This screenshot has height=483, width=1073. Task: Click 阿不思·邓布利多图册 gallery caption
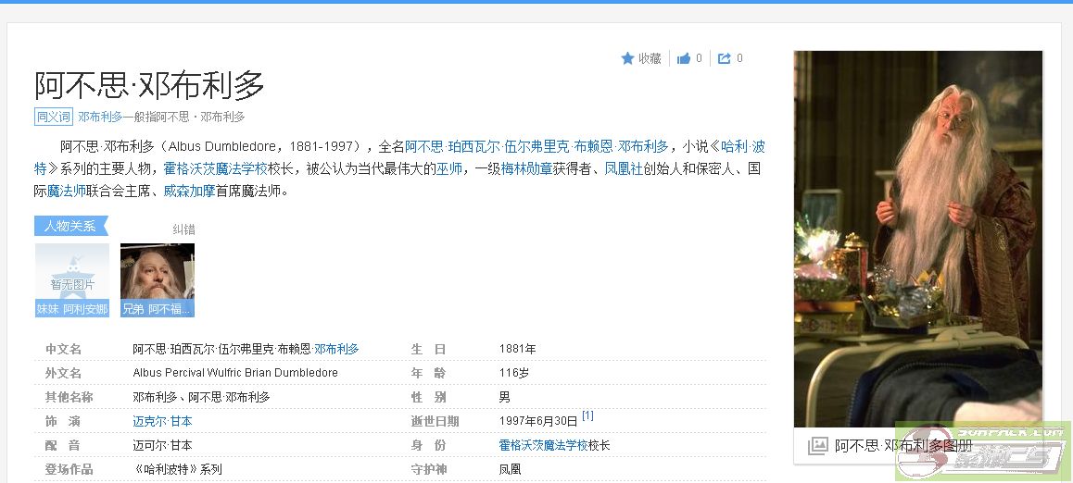[903, 446]
